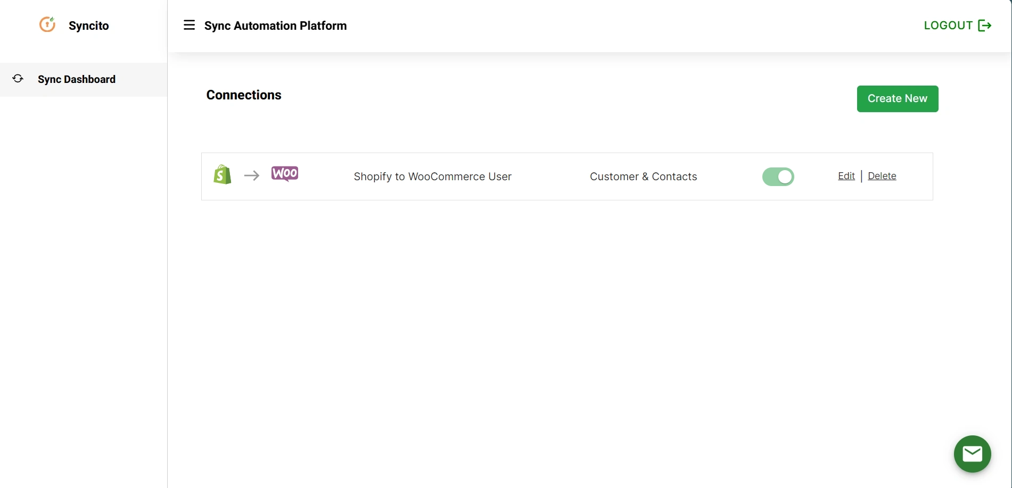The height and width of the screenshot is (488, 1012).
Task: Click the Syncito brand name text
Action: click(88, 25)
